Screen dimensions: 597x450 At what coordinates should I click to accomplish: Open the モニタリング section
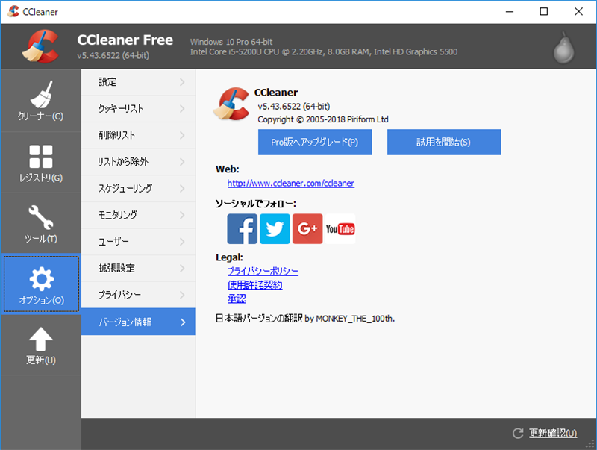[x=138, y=215]
